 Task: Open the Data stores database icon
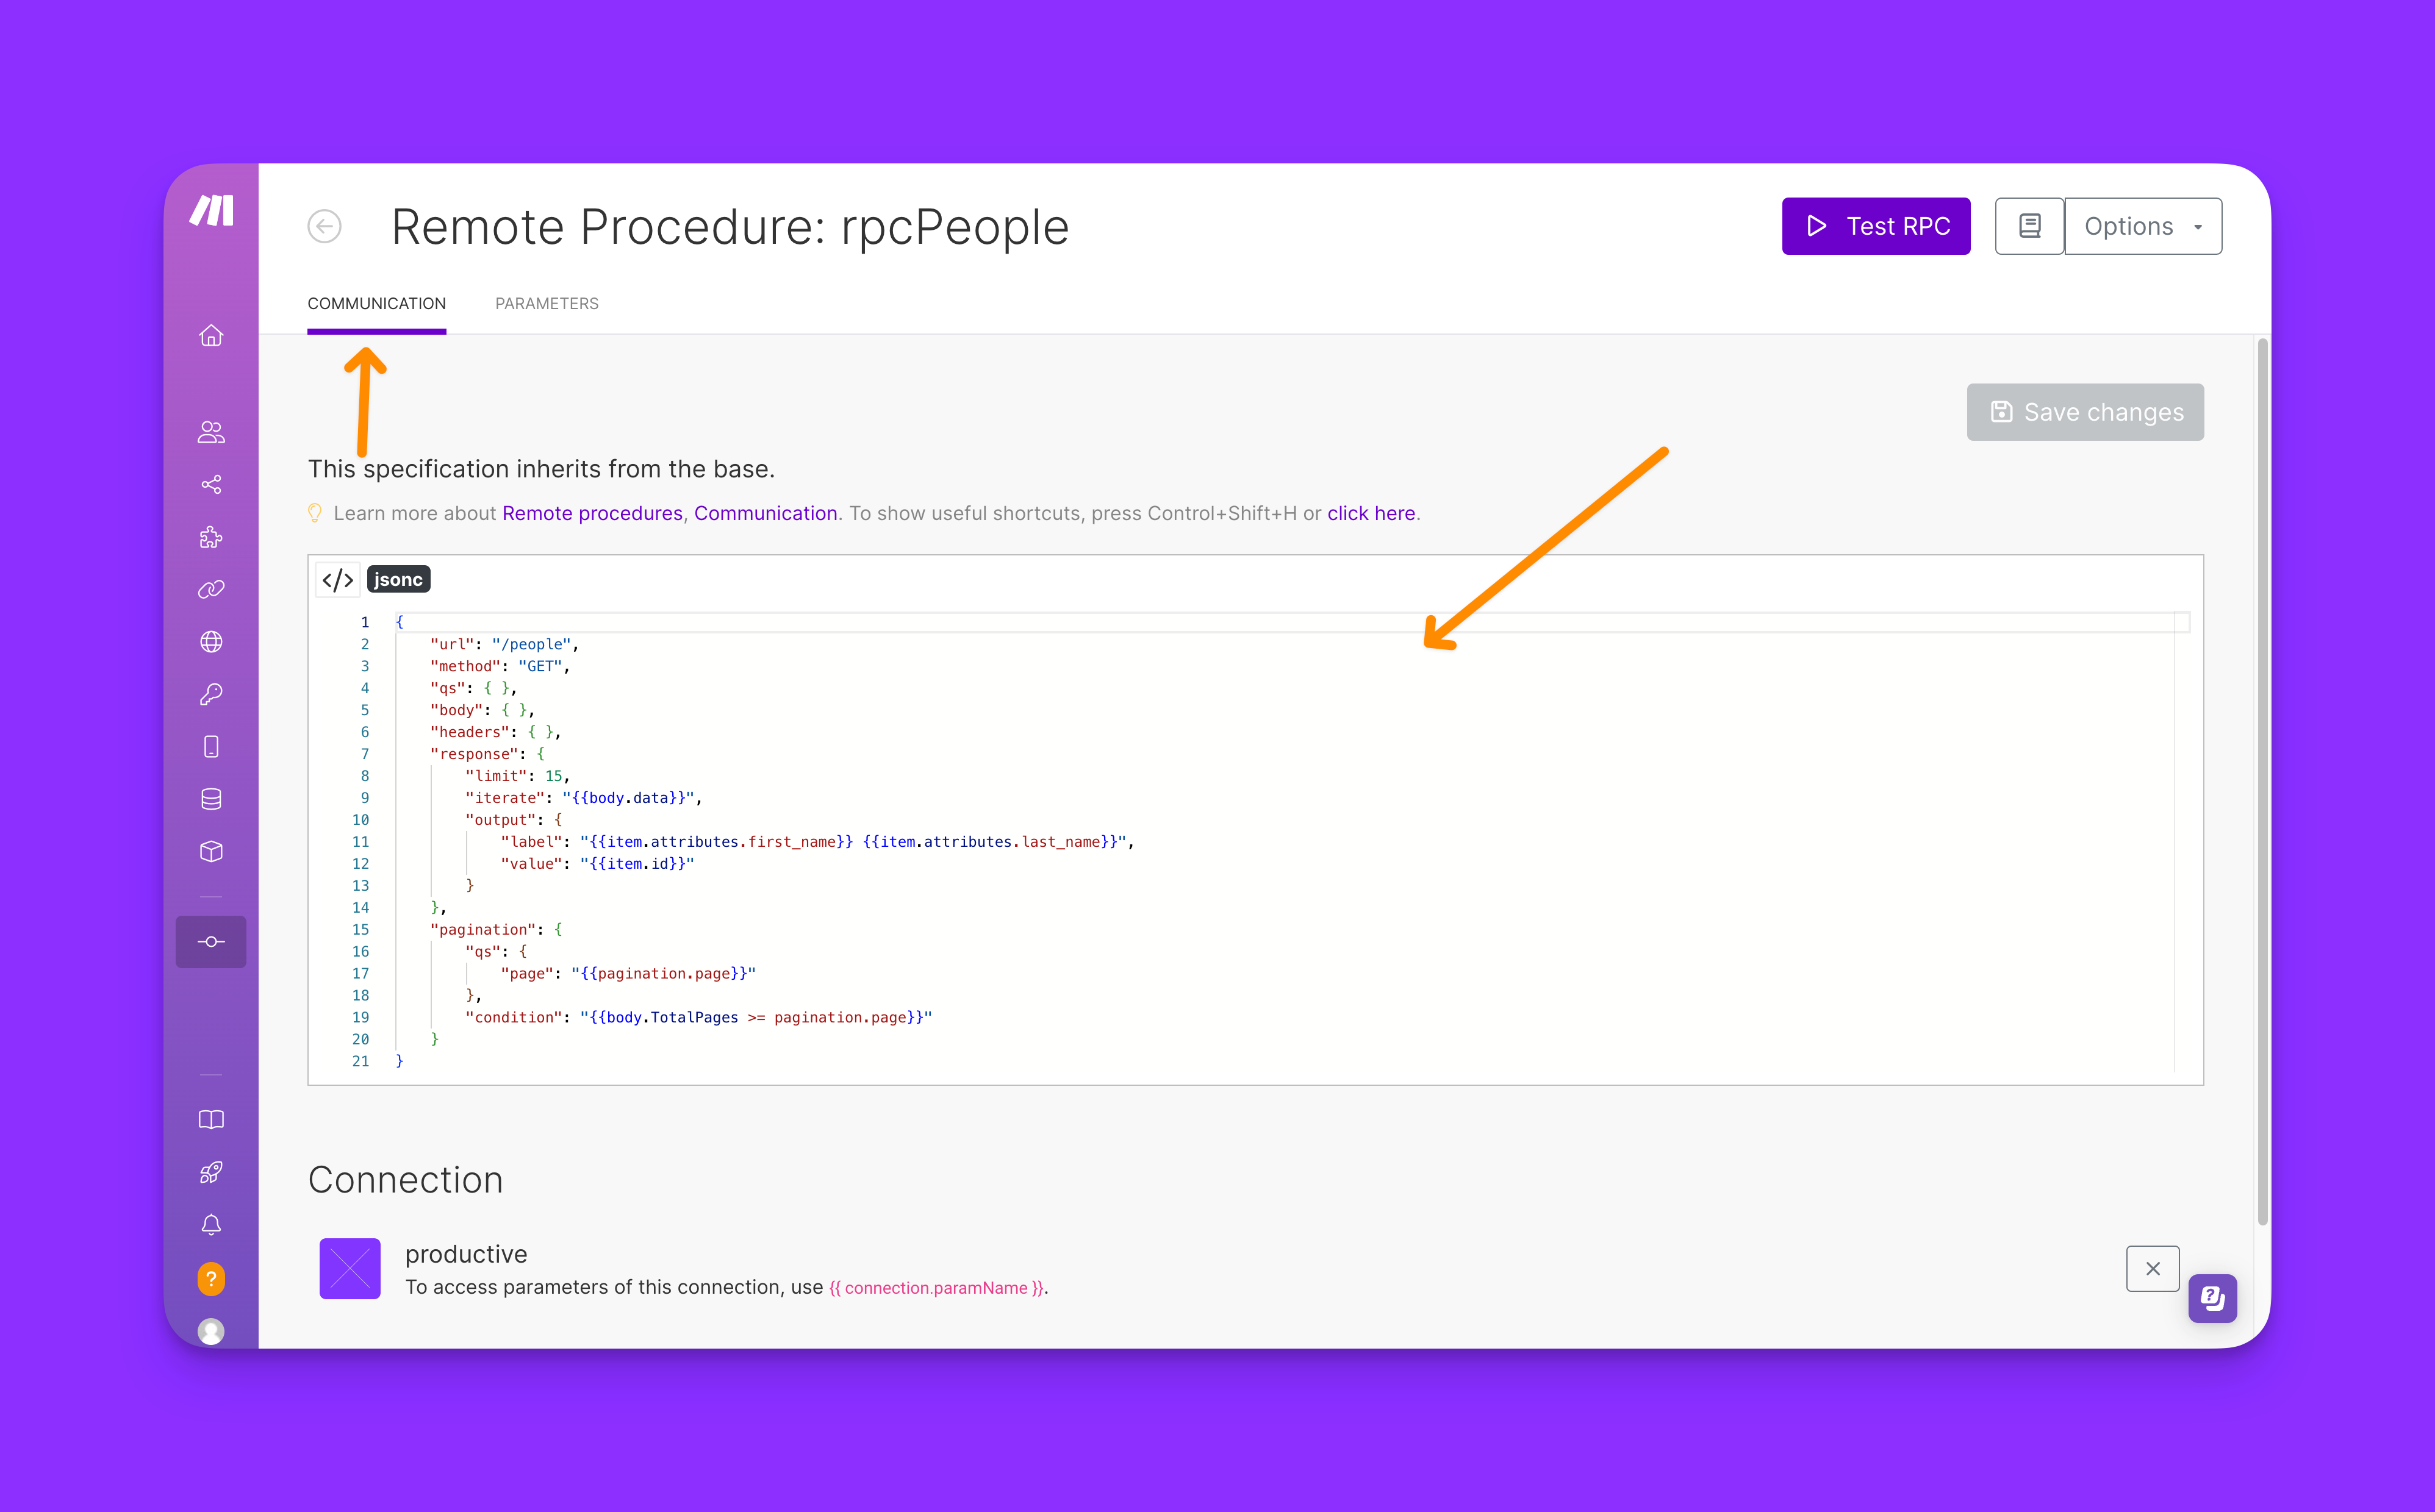[211, 799]
